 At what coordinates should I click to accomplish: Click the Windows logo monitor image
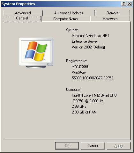coord(36,53)
